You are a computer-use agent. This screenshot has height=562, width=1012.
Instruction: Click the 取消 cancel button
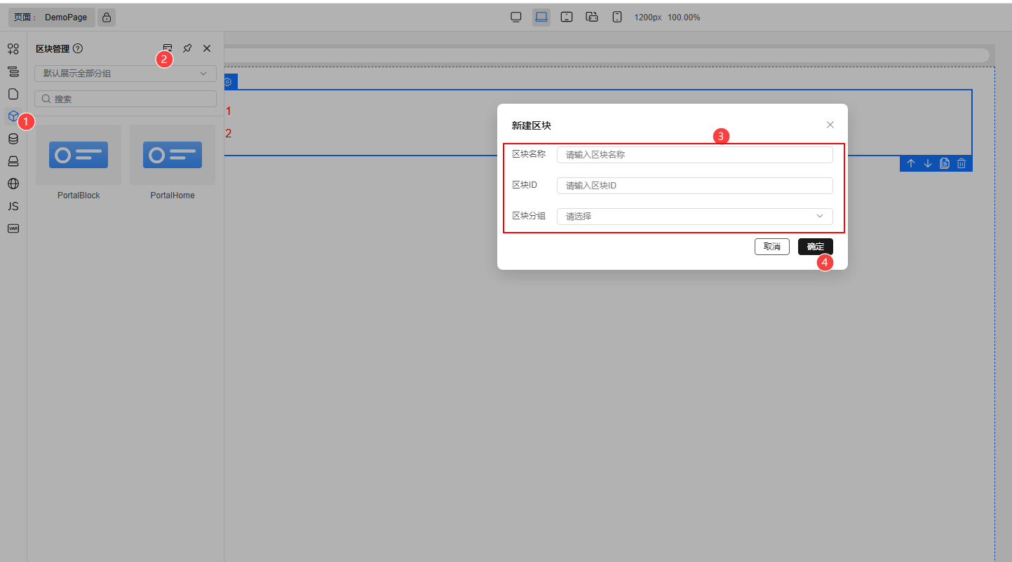[x=771, y=247]
